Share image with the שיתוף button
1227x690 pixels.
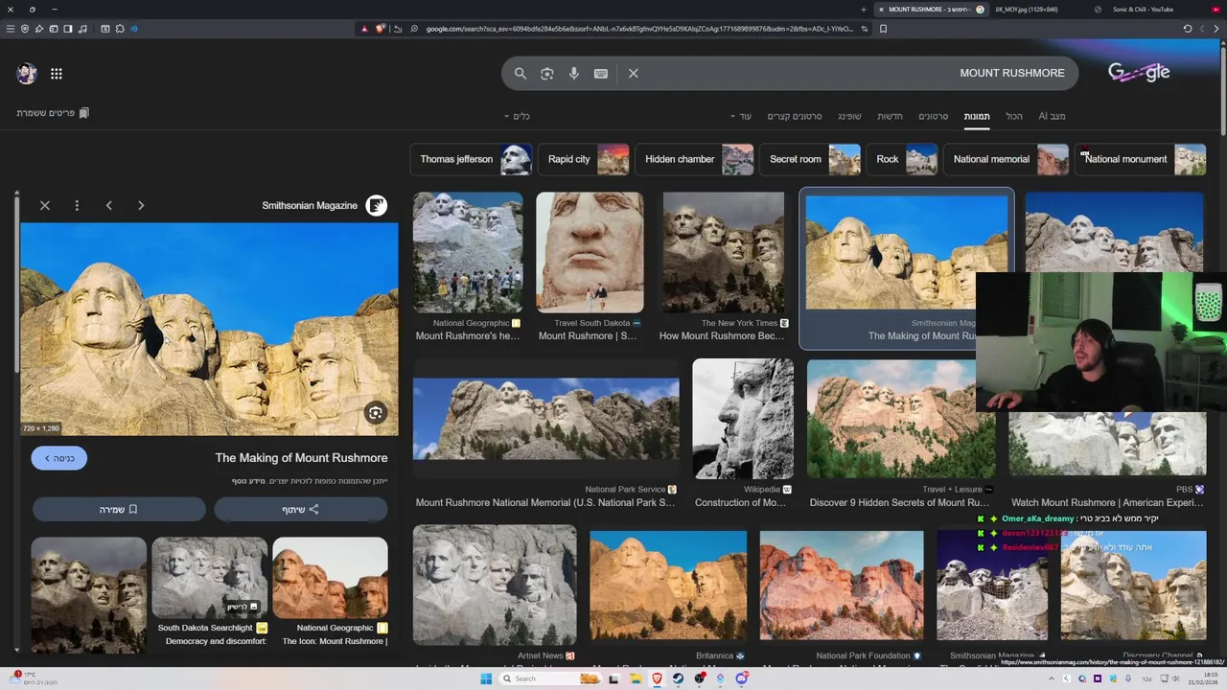(x=300, y=509)
